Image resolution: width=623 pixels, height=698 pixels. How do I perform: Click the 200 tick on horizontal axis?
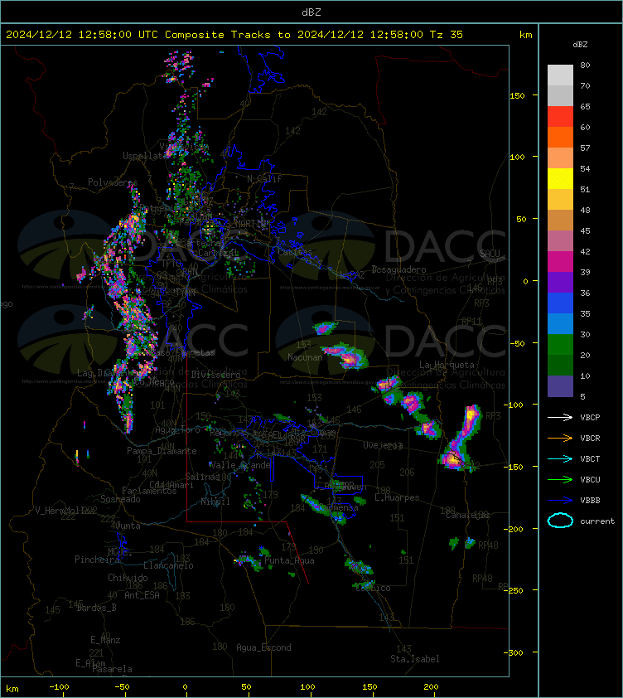coord(431,687)
